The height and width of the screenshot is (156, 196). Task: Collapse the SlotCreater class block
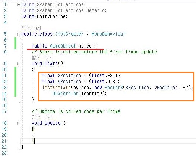(x=19, y=34)
